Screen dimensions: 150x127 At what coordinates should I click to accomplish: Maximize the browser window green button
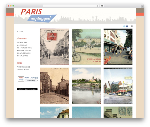pos(13,6)
